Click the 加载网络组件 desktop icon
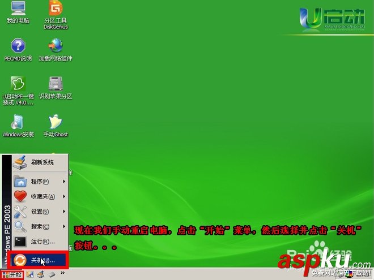The height and width of the screenshot is (280, 374). (56, 50)
